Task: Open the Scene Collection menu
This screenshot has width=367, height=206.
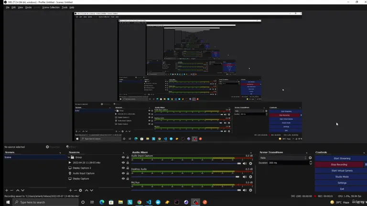Action: (x=51, y=8)
